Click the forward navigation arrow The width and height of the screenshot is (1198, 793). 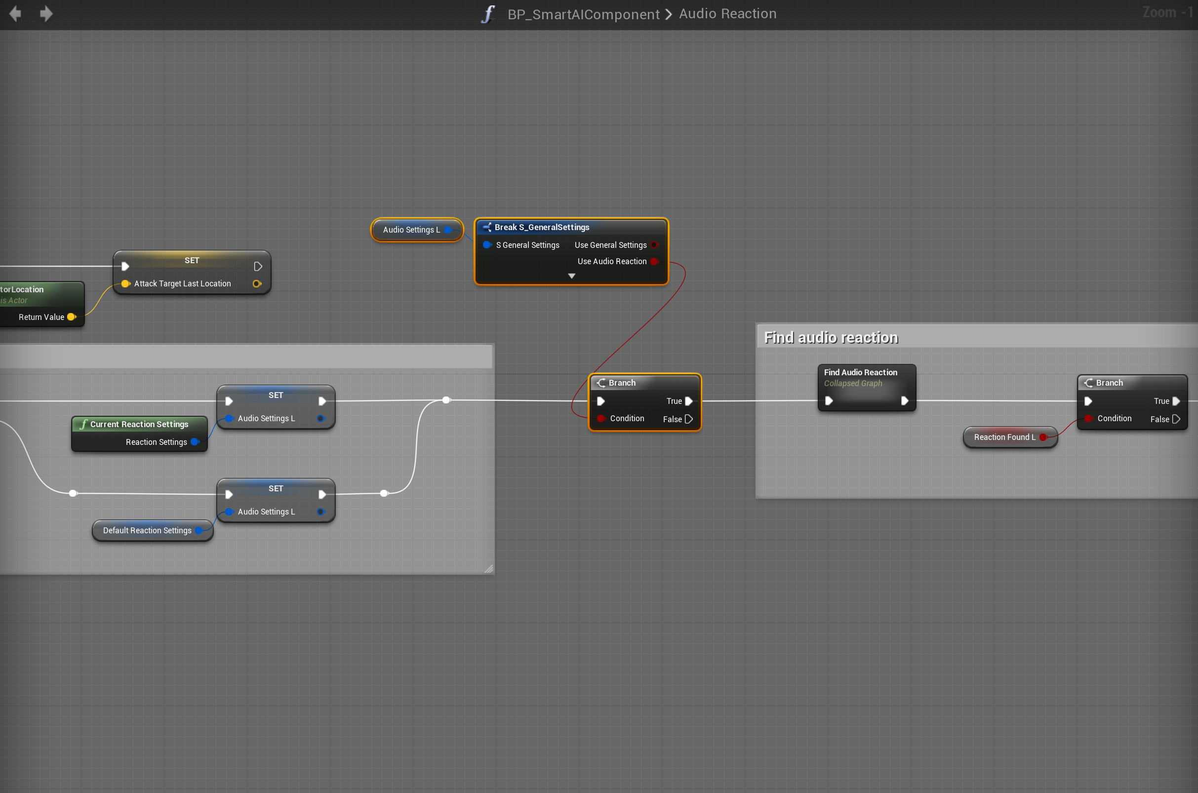[x=46, y=14]
